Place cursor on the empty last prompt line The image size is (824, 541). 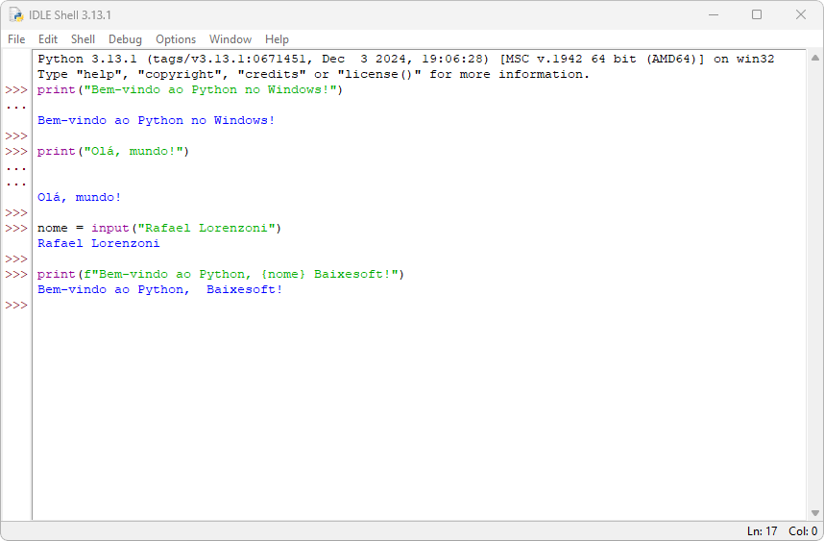192,306
